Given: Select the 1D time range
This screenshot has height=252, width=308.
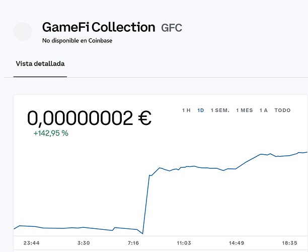Looking at the screenshot, I should pos(201,110).
